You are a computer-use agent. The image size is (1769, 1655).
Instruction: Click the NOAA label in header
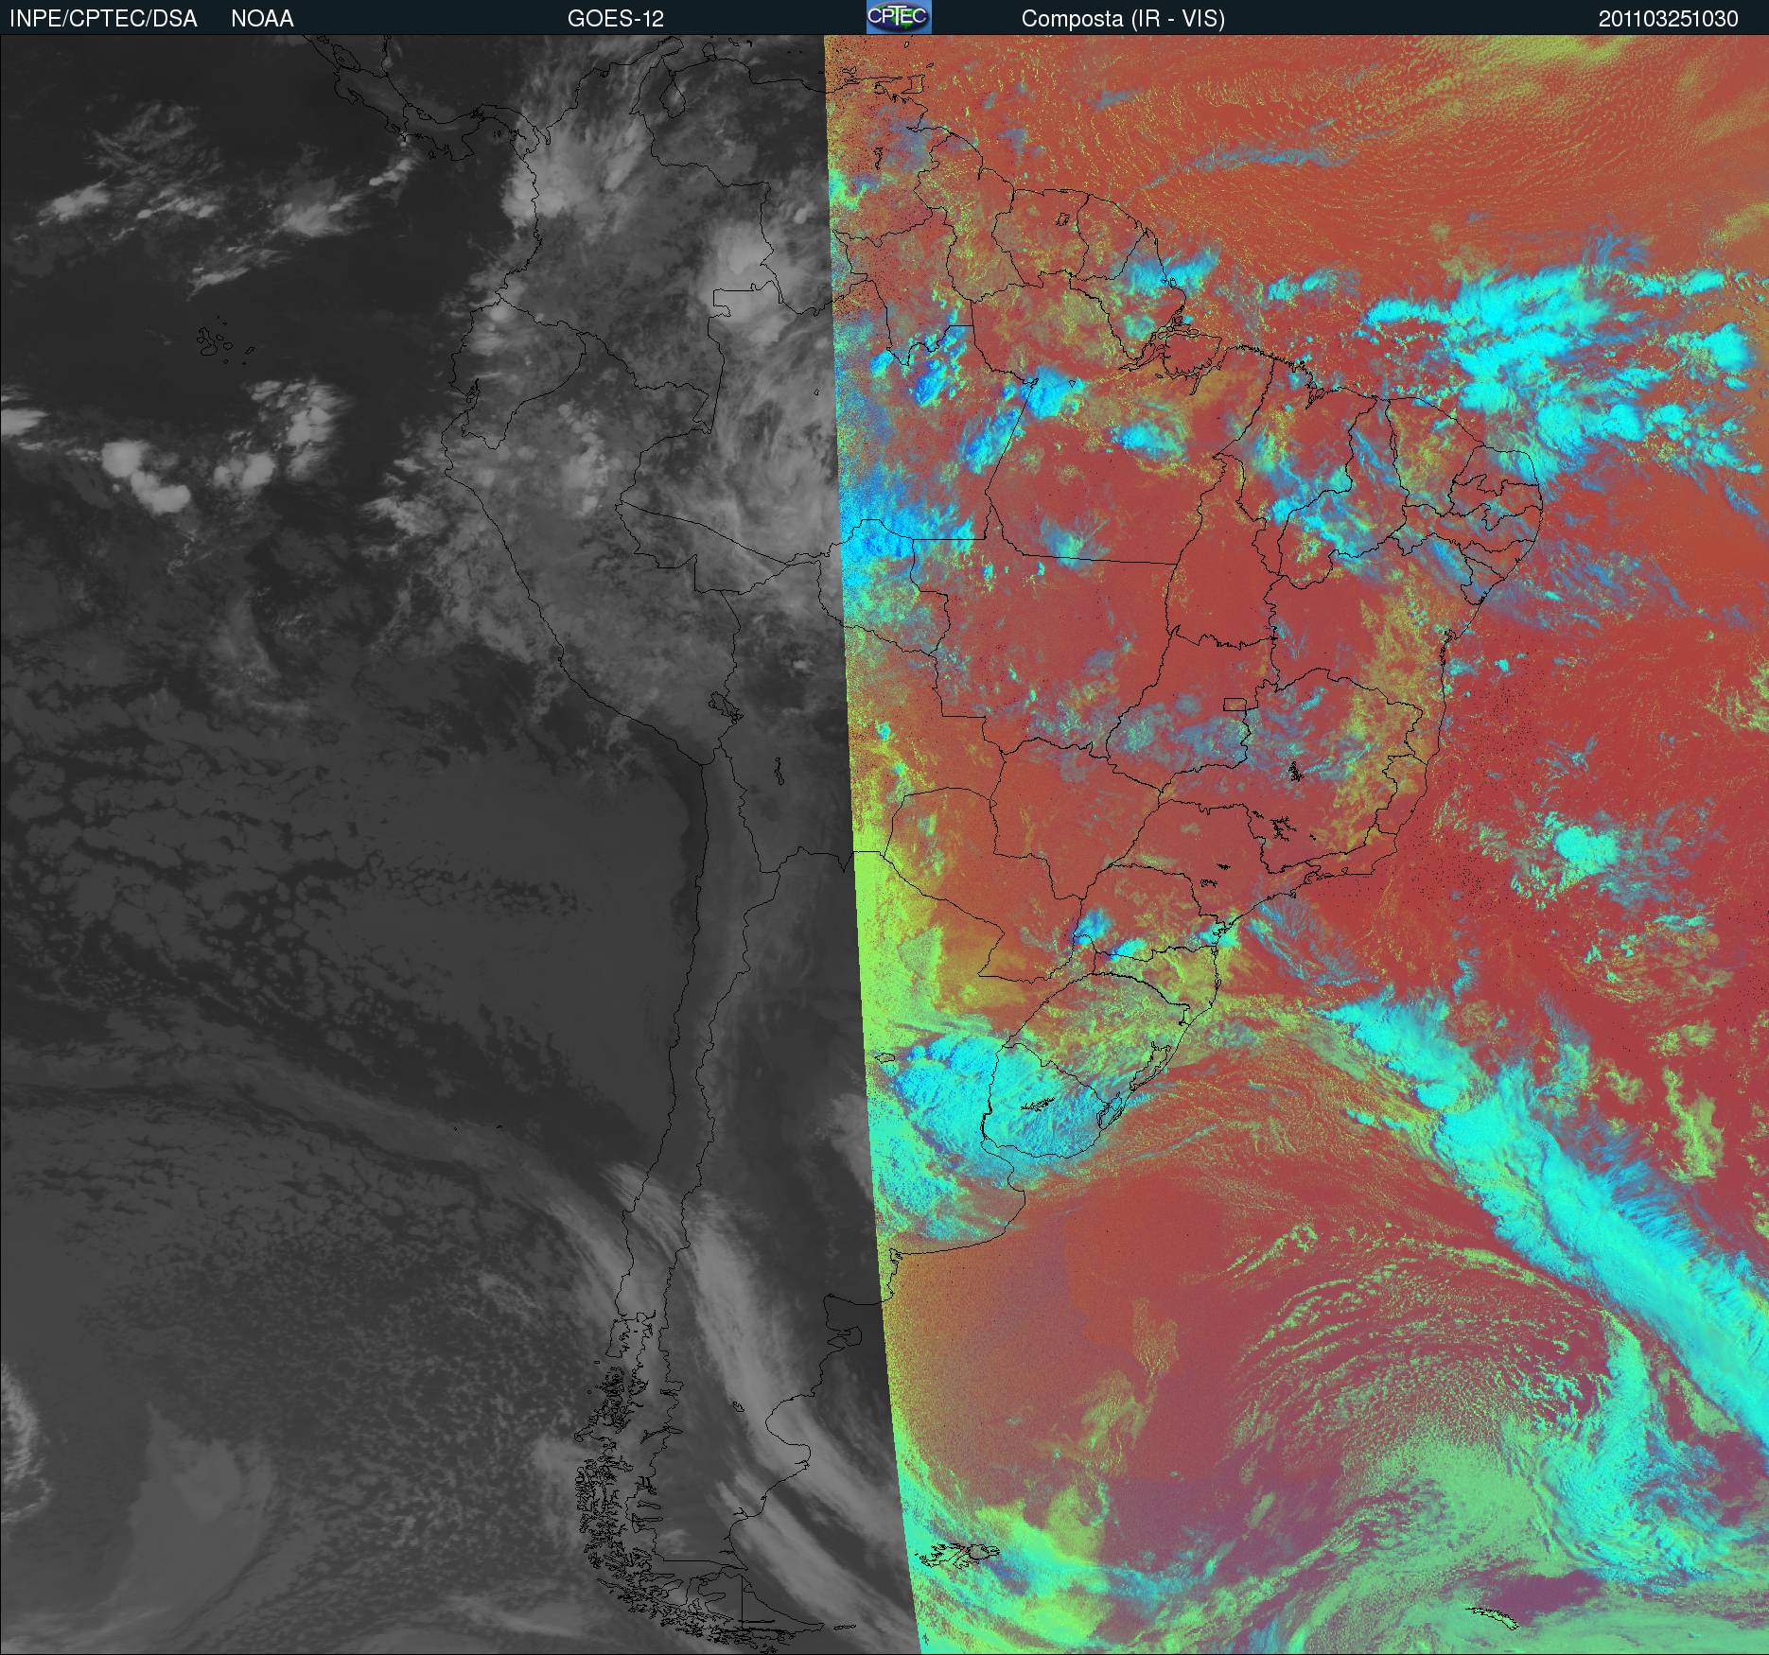click(x=262, y=19)
